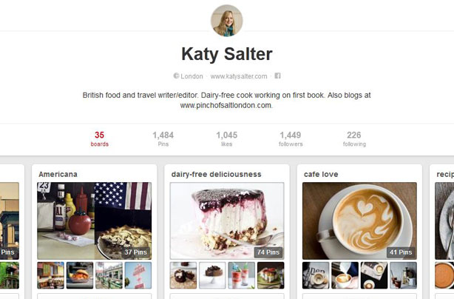Open the burger thumbnail in Americana board
The image size is (454, 299).
tap(80, 275)
